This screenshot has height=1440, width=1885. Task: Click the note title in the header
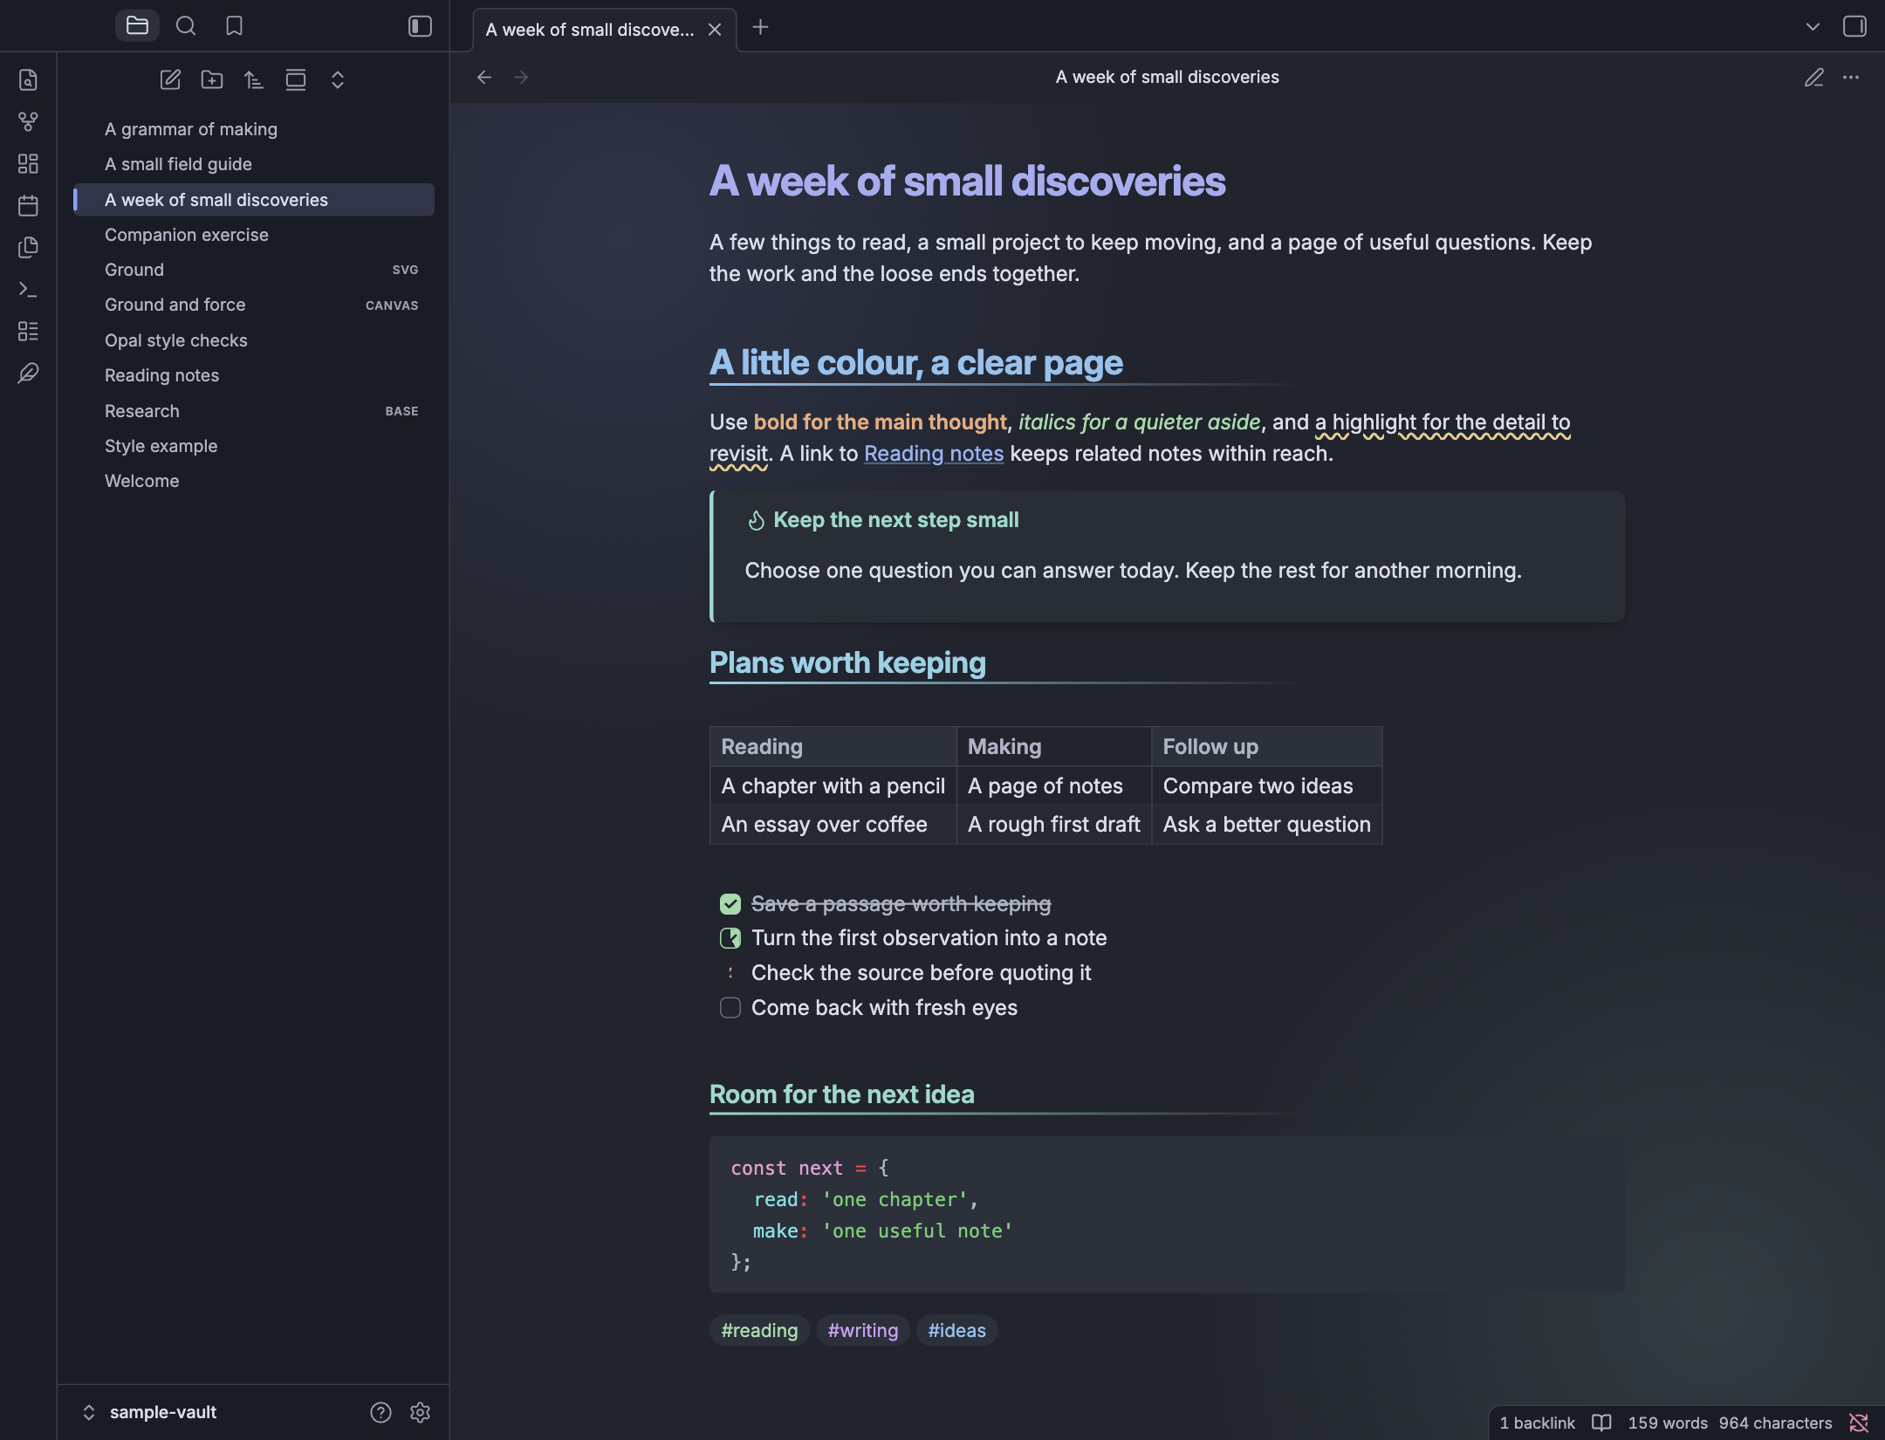[1167, 77]
